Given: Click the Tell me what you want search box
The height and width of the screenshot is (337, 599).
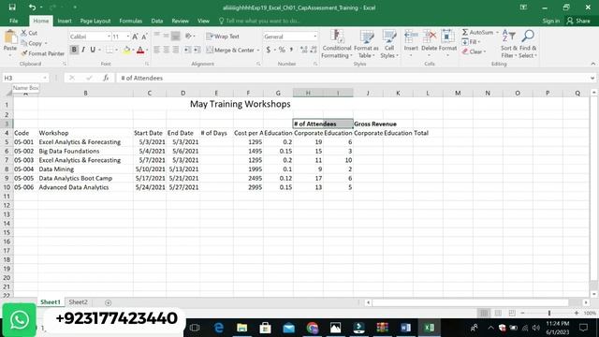Looking at the screenshot, I should pyautogui.click(x=260, y=21).
